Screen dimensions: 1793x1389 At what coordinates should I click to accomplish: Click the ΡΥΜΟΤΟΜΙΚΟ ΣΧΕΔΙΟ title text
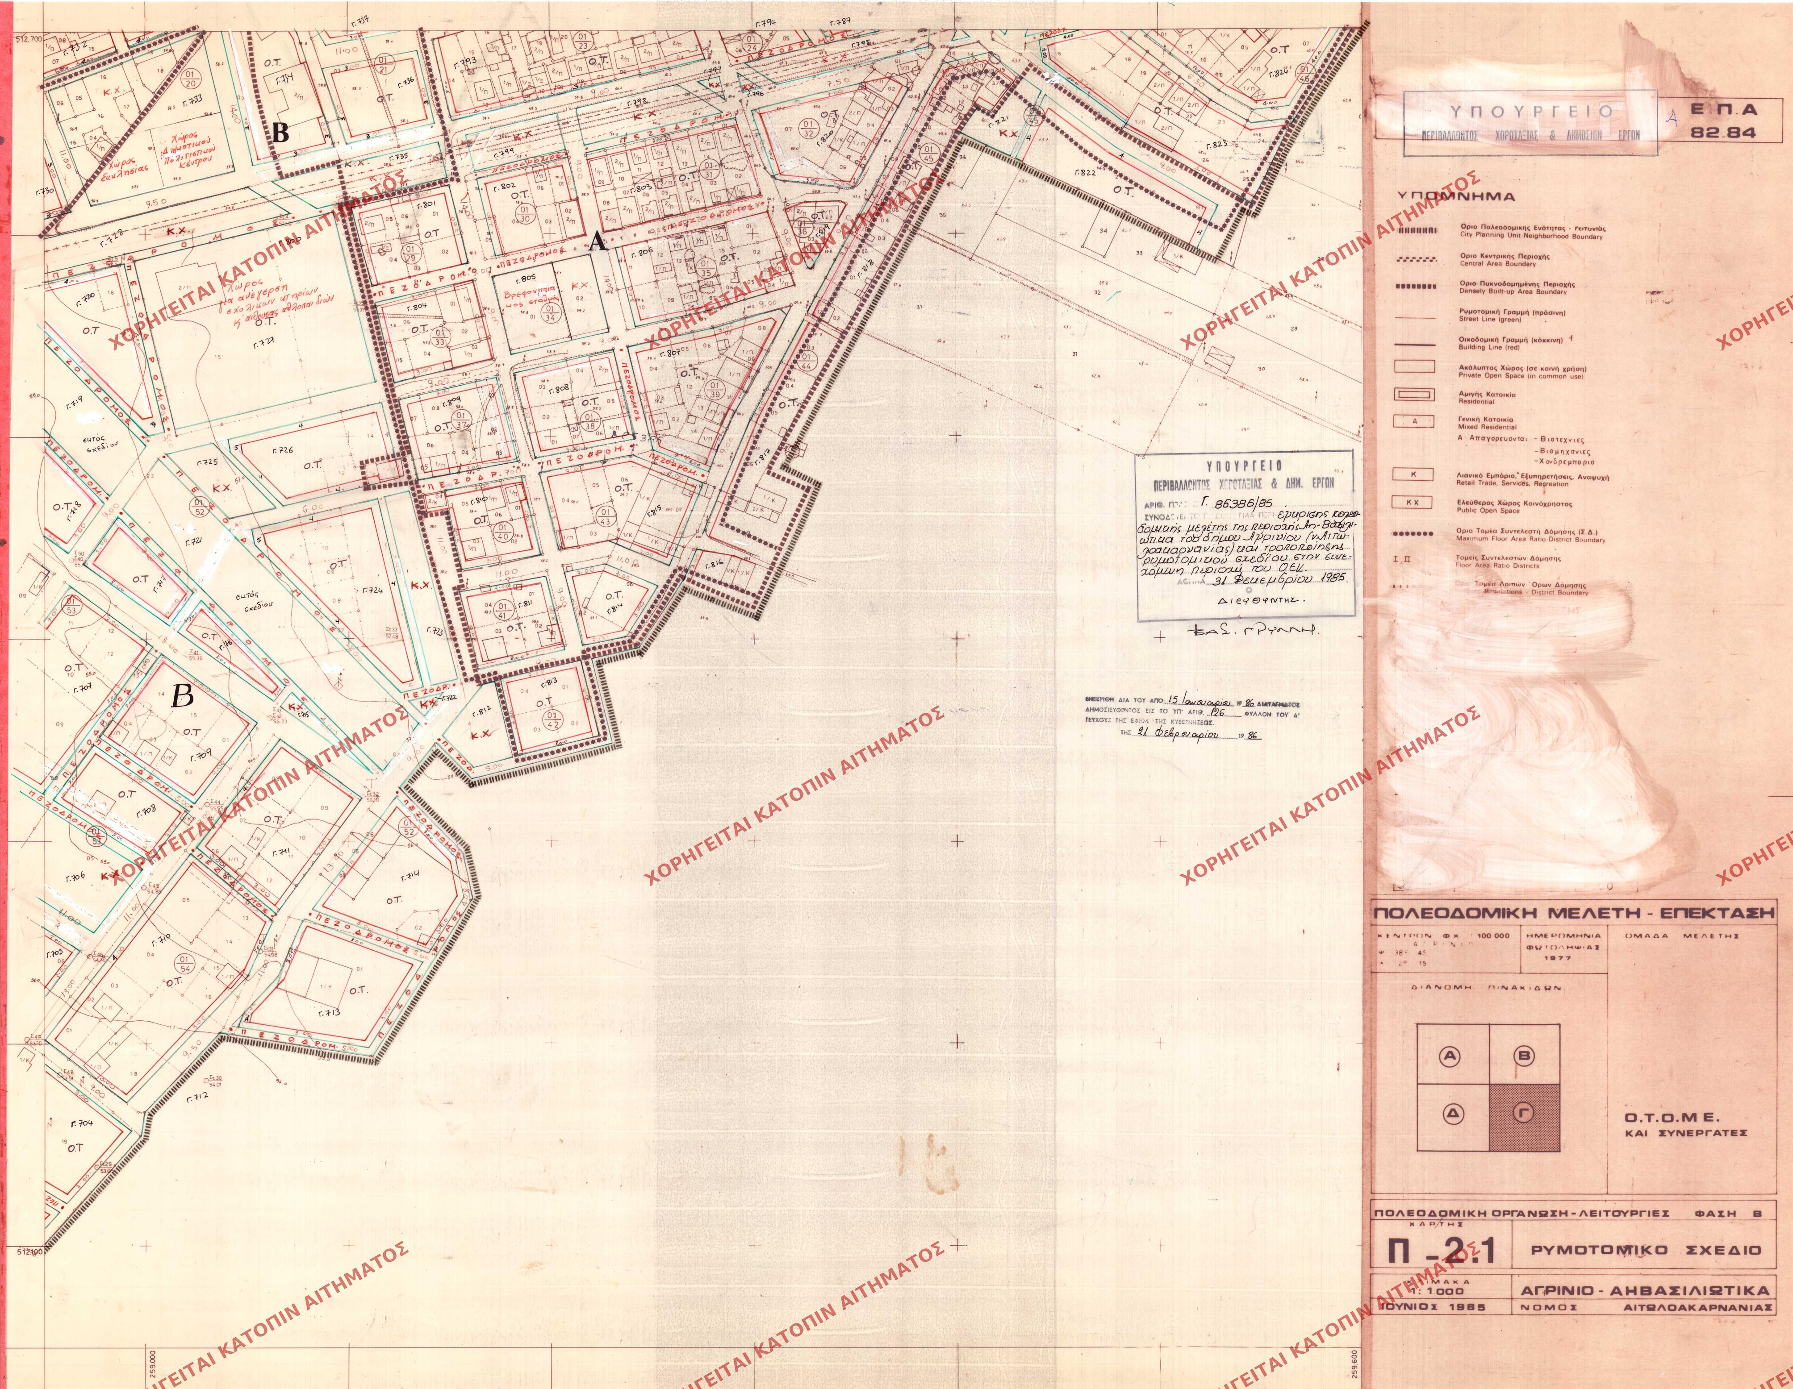tap(1646, 1250)
